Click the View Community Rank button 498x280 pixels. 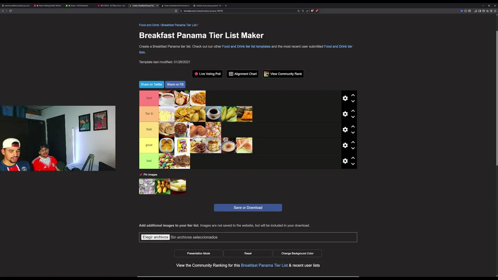tap(283, 74)
